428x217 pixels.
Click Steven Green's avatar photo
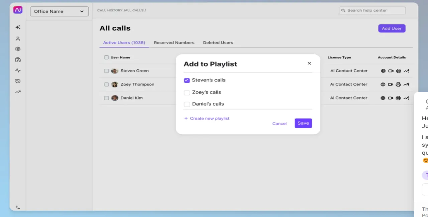(x=115, y=71)
